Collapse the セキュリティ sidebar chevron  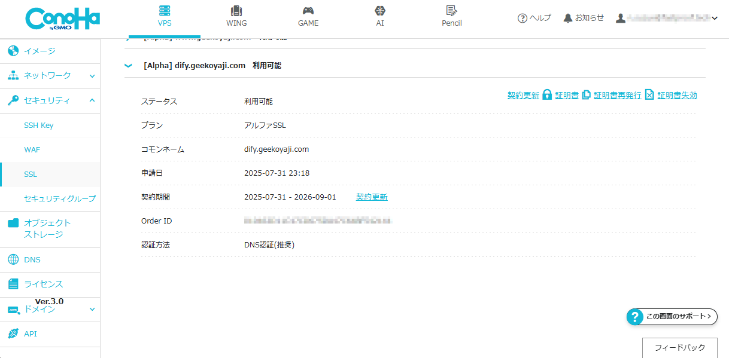click(92, 100)
